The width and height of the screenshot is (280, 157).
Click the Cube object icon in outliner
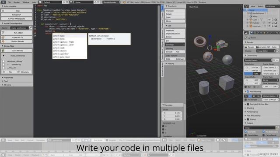pyautogui.click(x=251, y=20)
